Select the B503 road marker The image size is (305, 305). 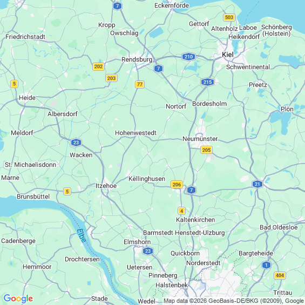pyautogui.click(x=229, y=17)
